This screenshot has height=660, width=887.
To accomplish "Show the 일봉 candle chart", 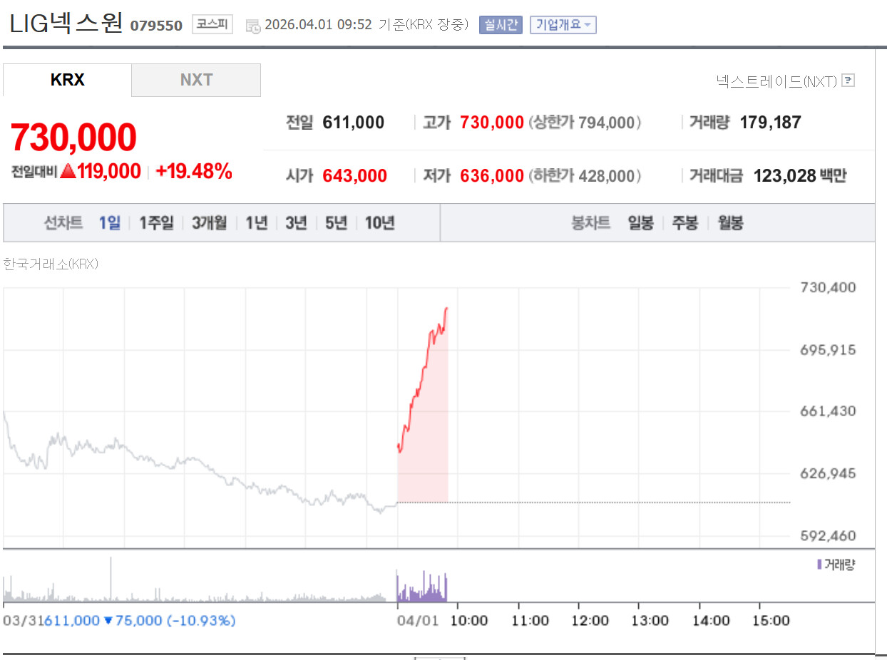I will tap(640, 223).
